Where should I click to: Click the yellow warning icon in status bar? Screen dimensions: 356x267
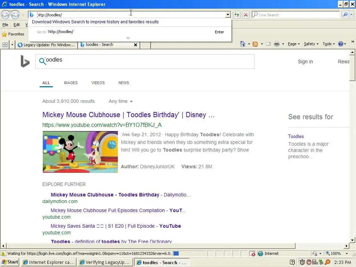click(3, 253)
